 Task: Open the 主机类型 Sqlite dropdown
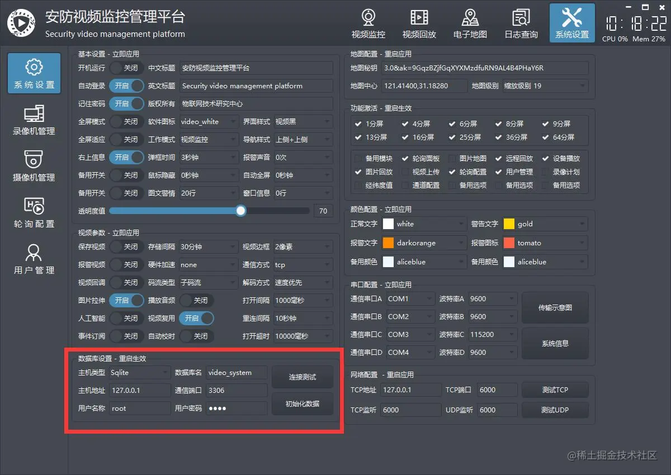tap(139, 372)
